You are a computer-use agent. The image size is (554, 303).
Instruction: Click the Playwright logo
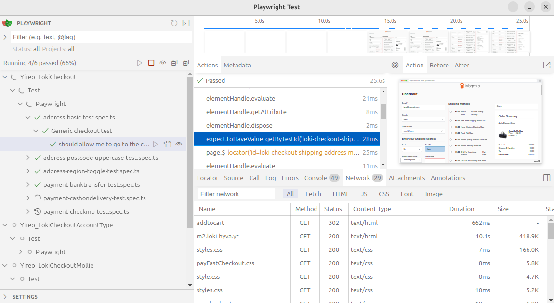(x=7, y=23)
